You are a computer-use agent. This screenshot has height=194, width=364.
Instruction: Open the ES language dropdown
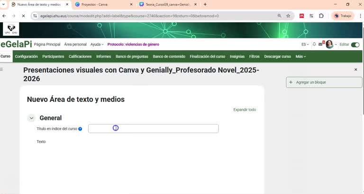coord(305,44)
